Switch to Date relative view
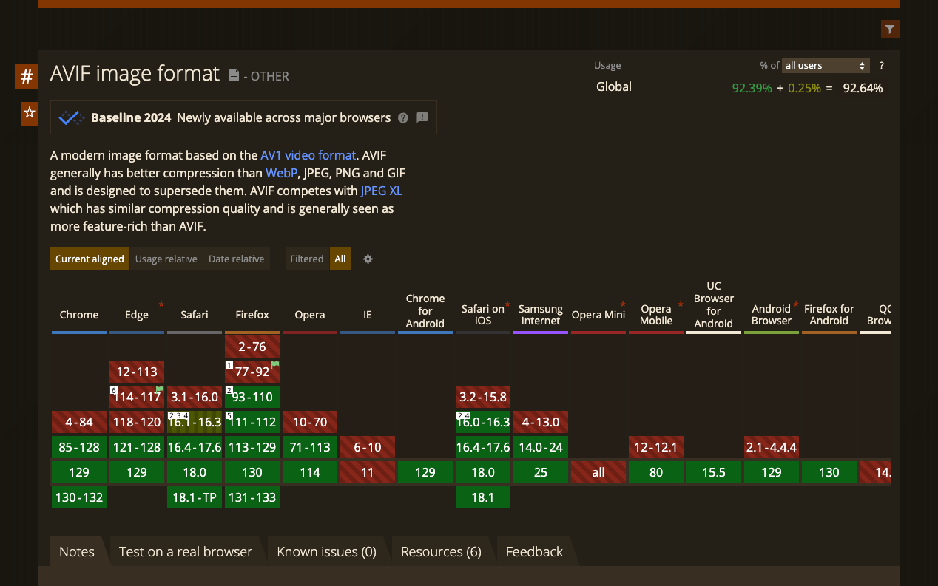Image resolution: width=938 pixels, height=586 pixels. [x=237, y=259]
